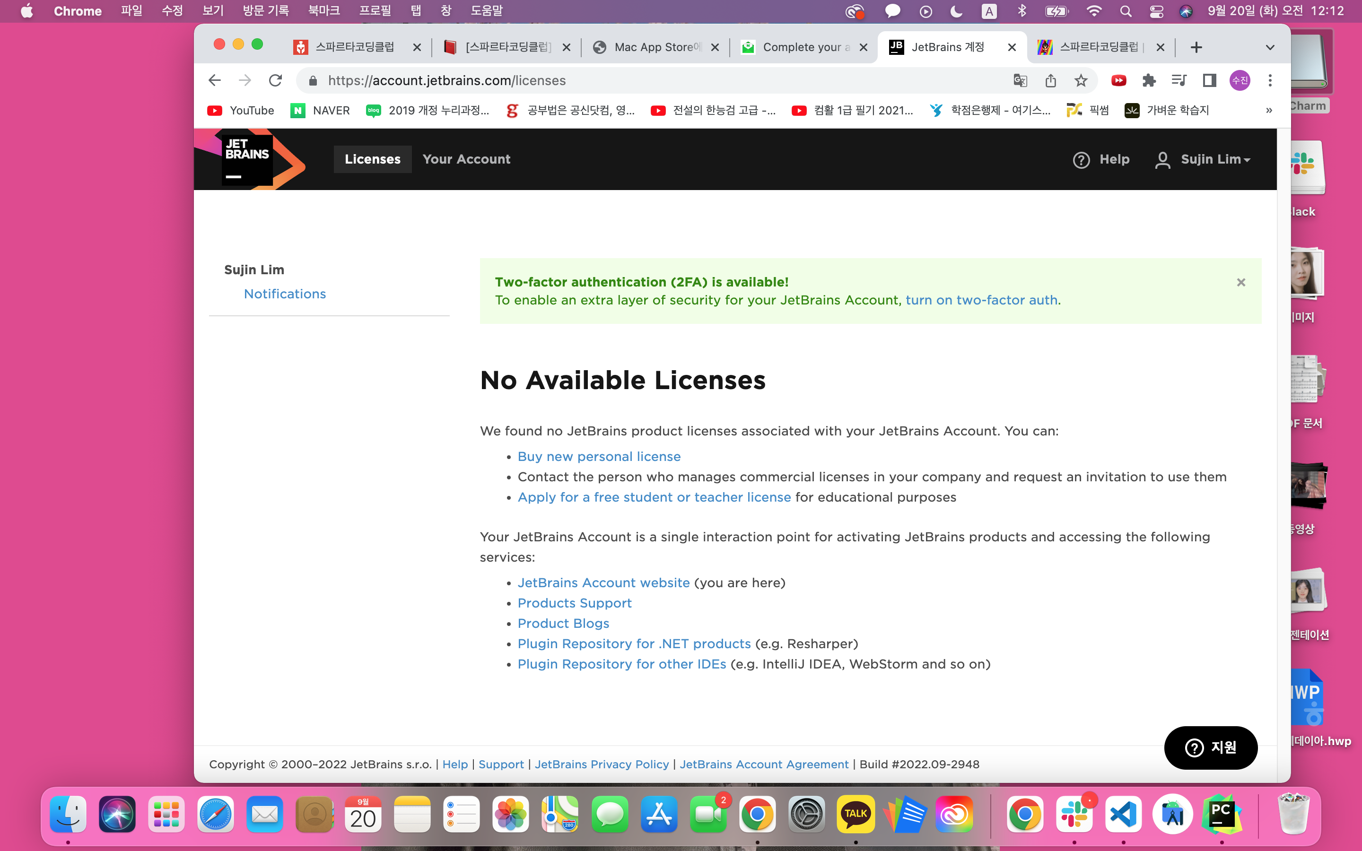Open the macOS Control Center
Viewport: 1362px width, 851px height.
point(1156,11)
